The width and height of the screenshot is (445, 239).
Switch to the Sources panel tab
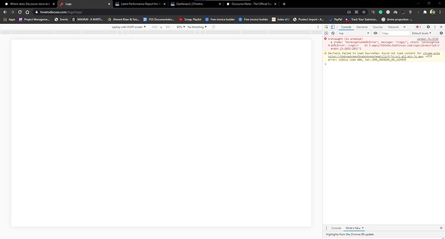377,27
